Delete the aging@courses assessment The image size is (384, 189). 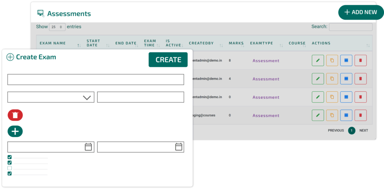(360, 115)
